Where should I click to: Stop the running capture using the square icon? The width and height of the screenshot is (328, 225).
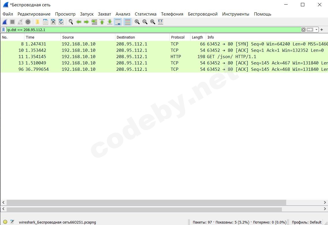pyautogui.click(x=12, y=22)
